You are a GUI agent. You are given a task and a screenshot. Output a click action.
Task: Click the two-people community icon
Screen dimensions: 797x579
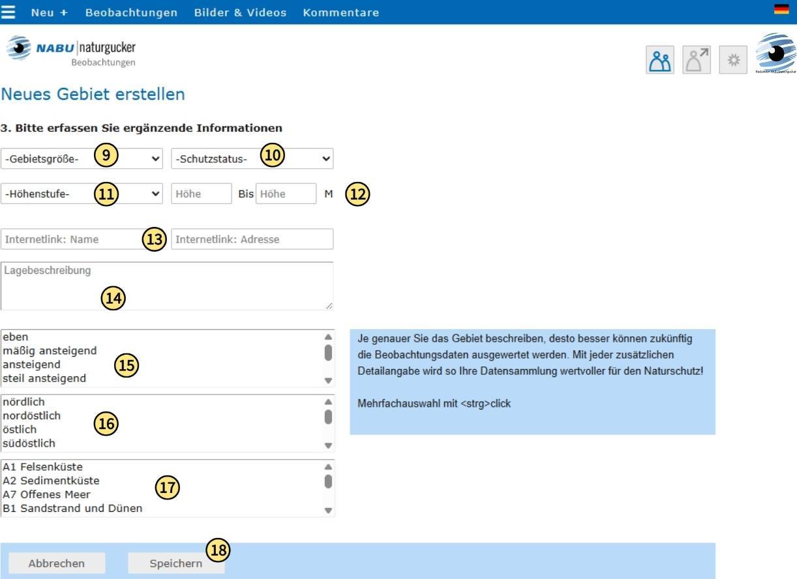[x=660, y=60]
